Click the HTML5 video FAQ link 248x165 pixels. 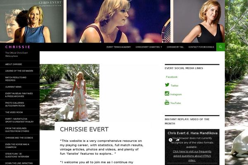point(192,156)
